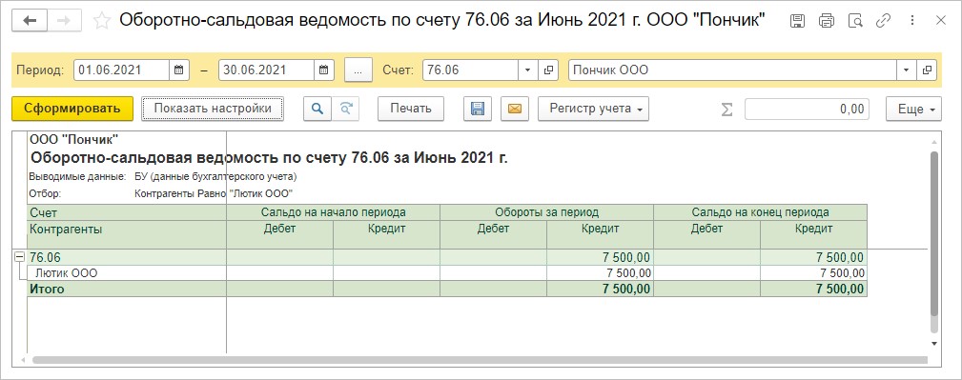Add report to favorites with star icon
The height and width of the screenshot is (380, 962).
[101, 21]
